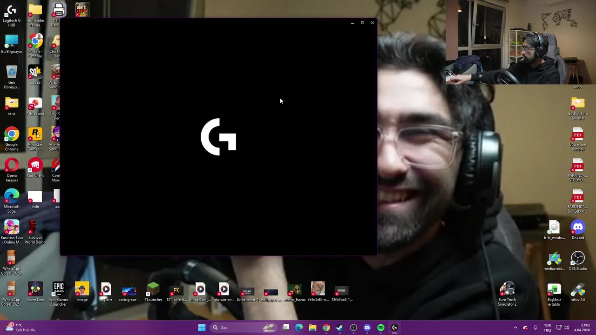
Task: Open the Adsız sunu presentation file
Action: pyautogui.click(x=35, y=106)
